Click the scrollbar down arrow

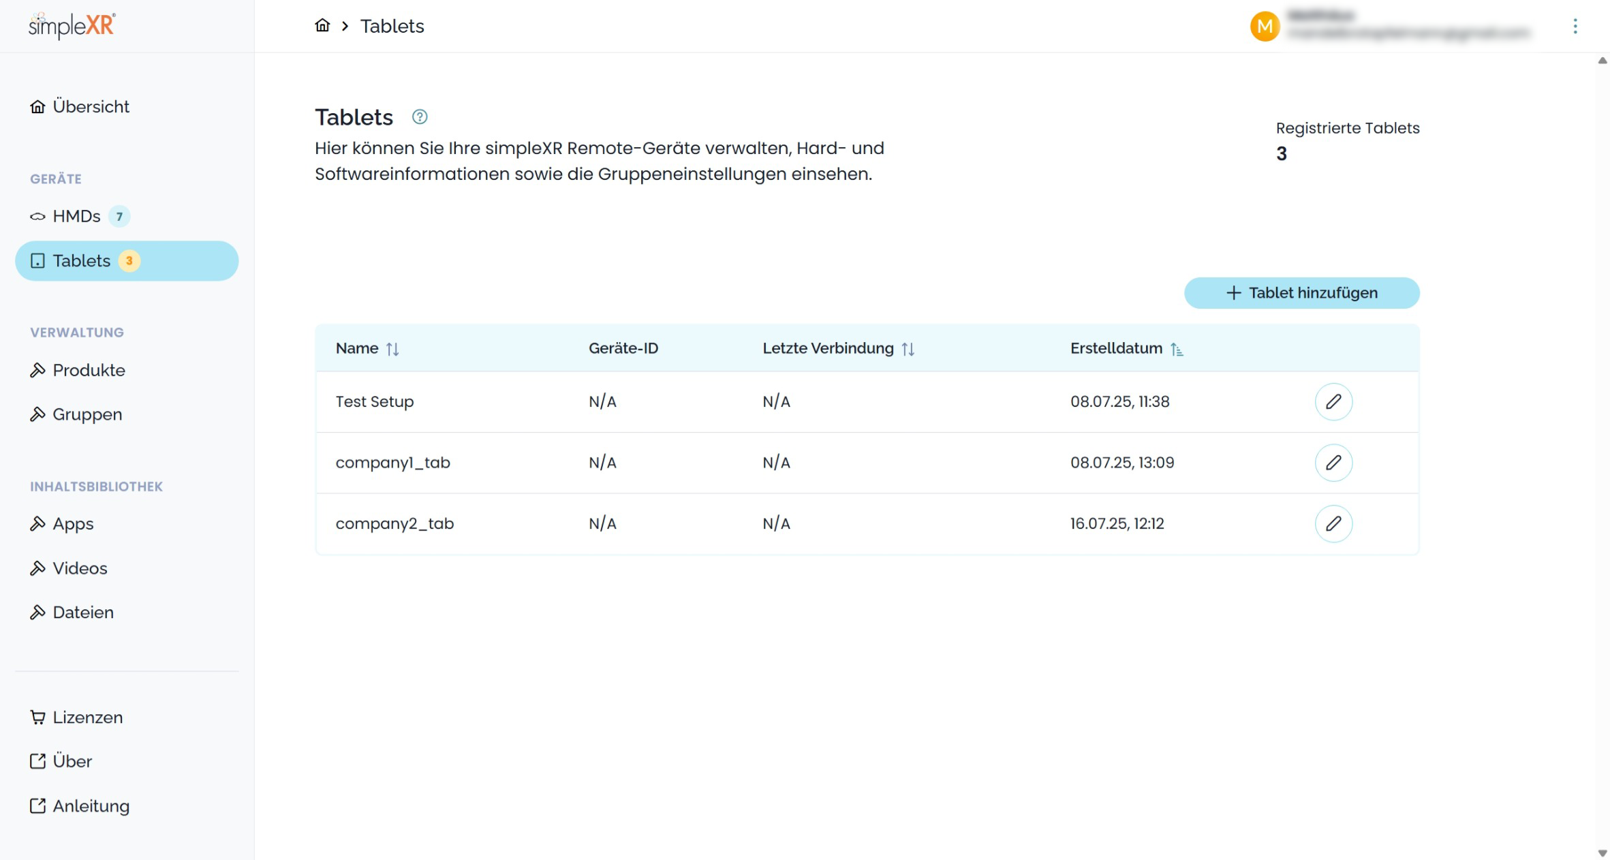coord(1602,853)
